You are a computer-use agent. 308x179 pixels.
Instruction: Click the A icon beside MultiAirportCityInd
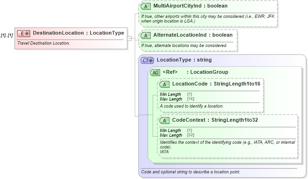pos(146,7)
